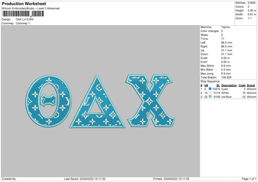
Task: Click the 'Down:' measurement label
Action: (204, 54)
